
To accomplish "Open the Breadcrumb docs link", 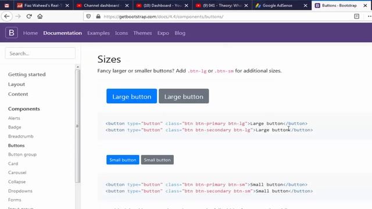I will (x=21, y=136).
